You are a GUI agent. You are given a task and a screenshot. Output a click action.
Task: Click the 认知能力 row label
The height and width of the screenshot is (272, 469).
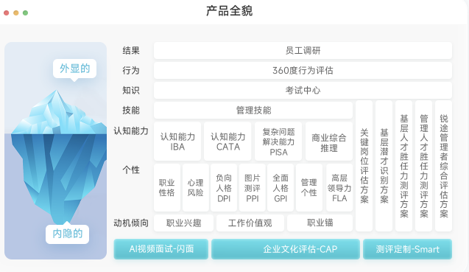pyautogui.click(x=131, y=131)
